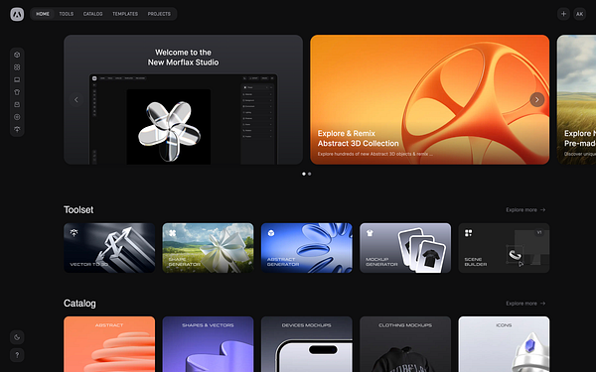The image size is (596, 372).
Task: Click the circular icon in the sidebar
Action: pyautogui.click(x=17, y=117)
